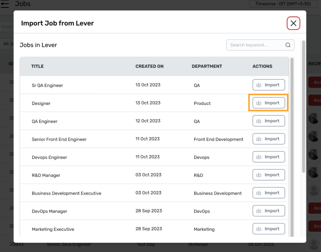Import the Business Development Executive job
321x252 pixels.
[x=269, y=193]
